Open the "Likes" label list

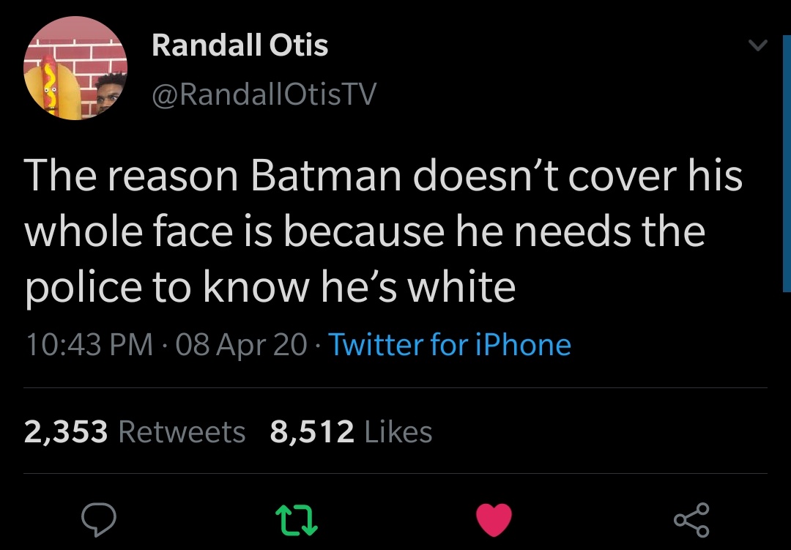click(x=398, y=432)
